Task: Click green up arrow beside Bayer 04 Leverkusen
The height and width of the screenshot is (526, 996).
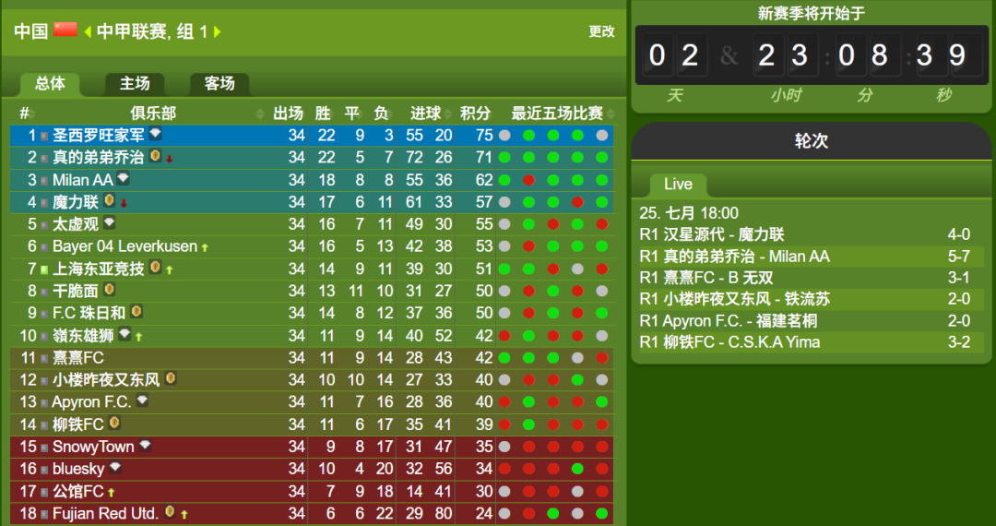Action: (x=205, y=247)
